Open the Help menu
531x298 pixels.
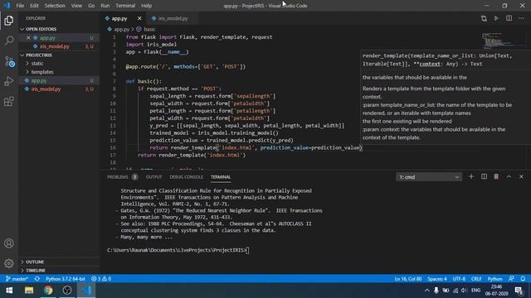tap(146, 6)
